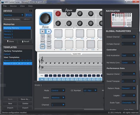Toggle sequencer step 1
This screenshot has width=140, height=115.
point(46,79)
